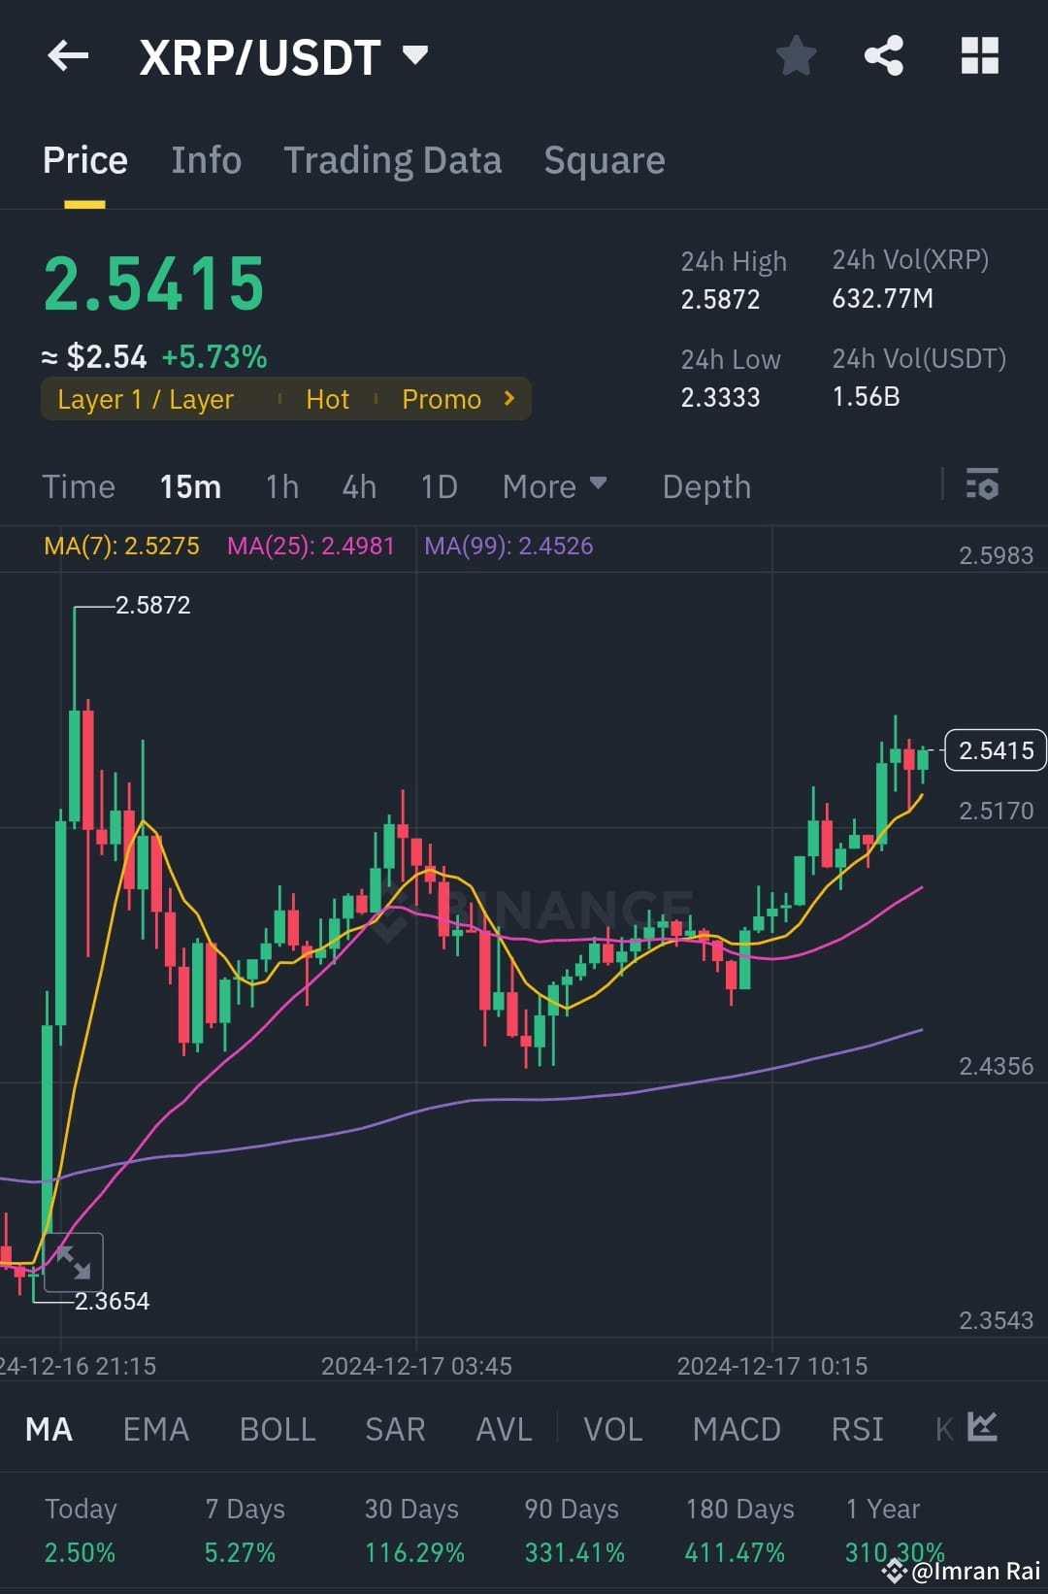Open the share icon
1048x1594 pixels.
[x=884, y=55]
